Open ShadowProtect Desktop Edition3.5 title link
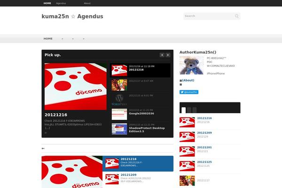The height and width of the screenshot is (188, 282). pyautogui.click(x=147, y=130)
